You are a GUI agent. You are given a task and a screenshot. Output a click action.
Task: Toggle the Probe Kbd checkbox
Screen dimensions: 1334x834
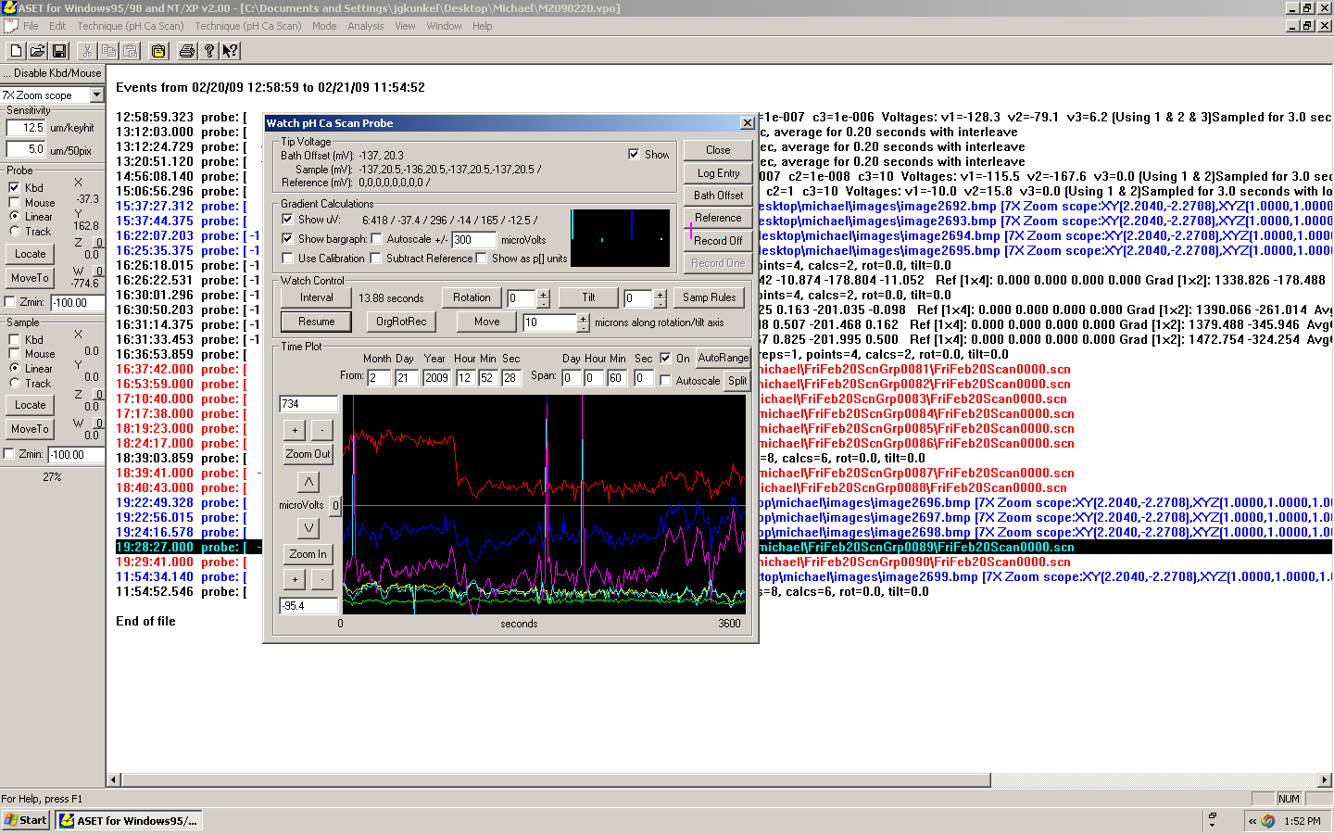click(x=14, y=187)
